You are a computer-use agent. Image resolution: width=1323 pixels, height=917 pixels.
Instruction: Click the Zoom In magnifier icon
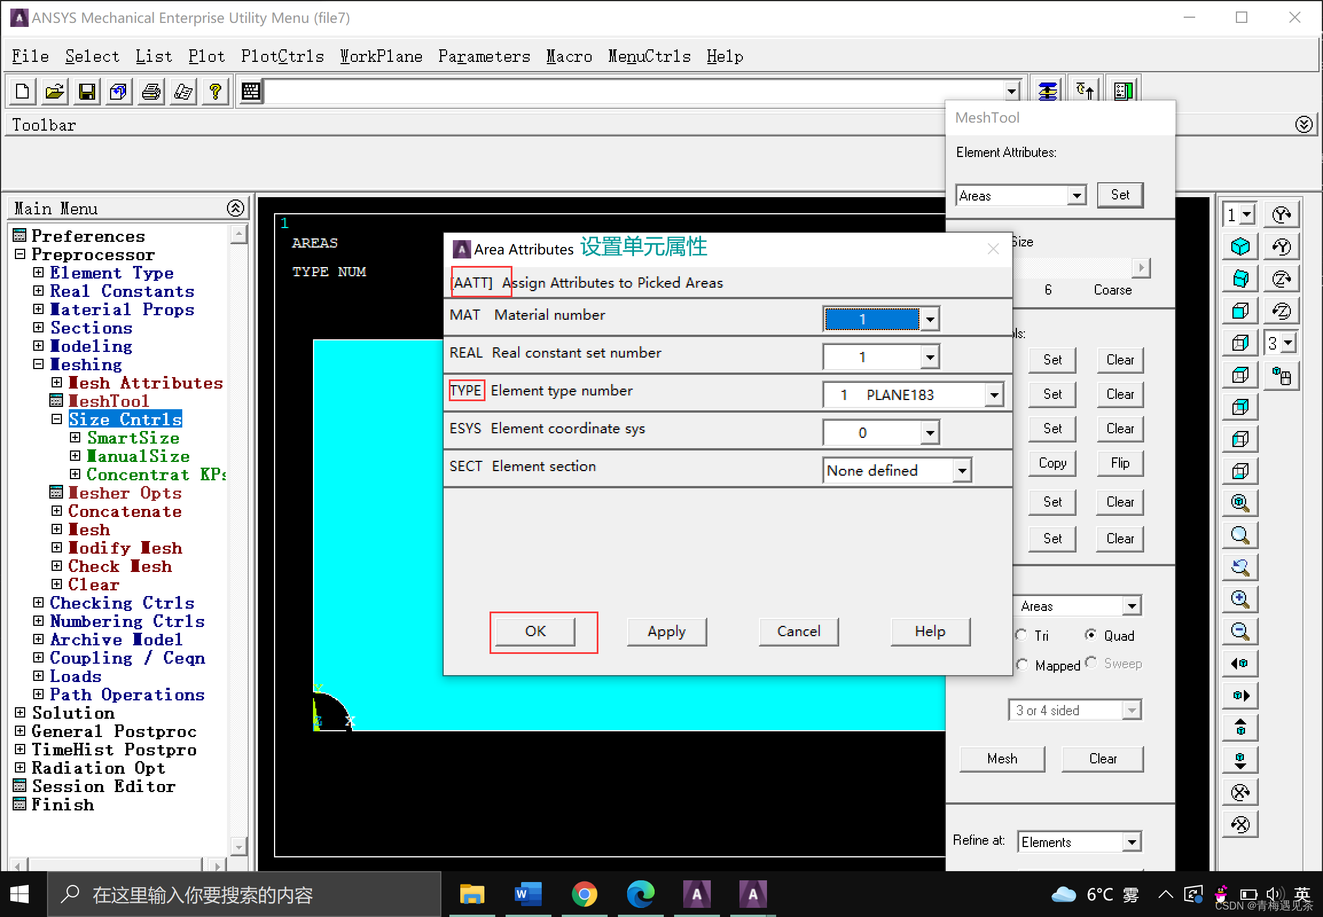[1240, 599]
